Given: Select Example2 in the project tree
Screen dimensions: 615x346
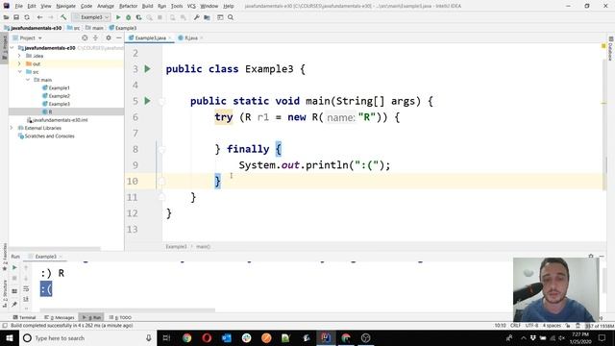Looking at the screenshot, I should 59,96.
